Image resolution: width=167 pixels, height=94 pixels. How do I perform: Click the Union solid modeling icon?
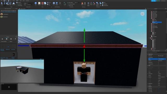[x=54, y=3]
